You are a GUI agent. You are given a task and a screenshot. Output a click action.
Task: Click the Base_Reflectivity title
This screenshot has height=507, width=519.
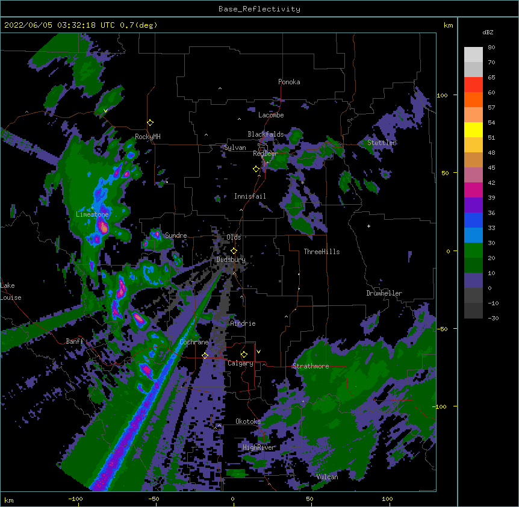[259, 9]
